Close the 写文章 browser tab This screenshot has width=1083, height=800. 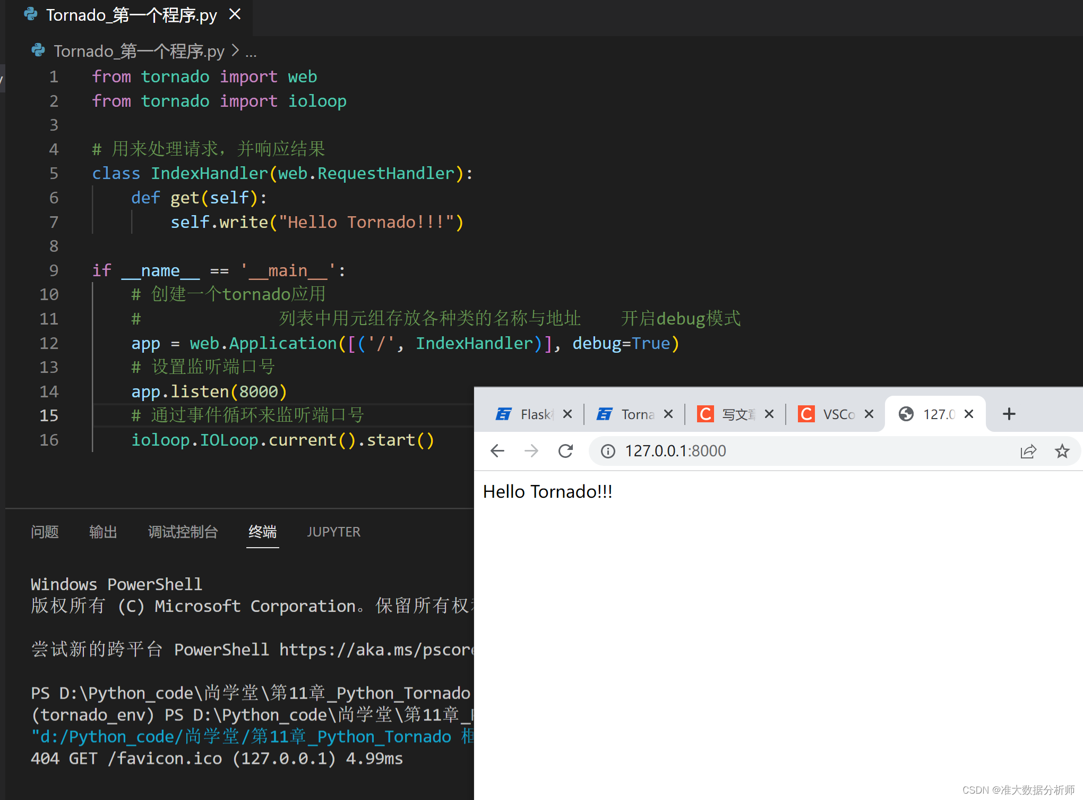[x=769, y=414]
